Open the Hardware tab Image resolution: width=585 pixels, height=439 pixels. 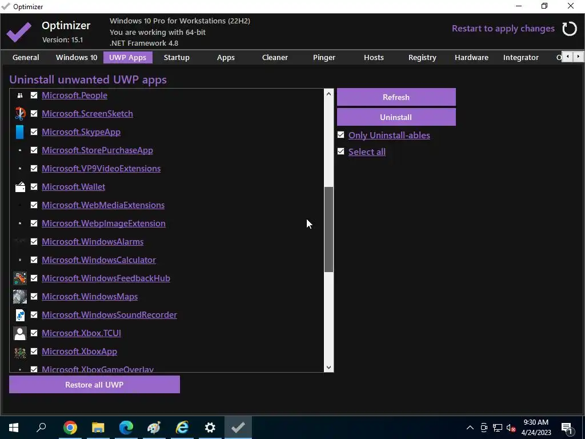pos(471,58)
